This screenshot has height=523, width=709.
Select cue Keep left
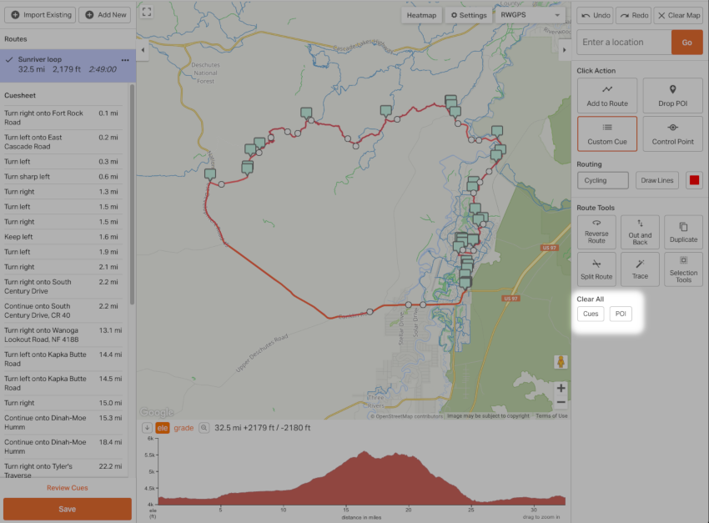point(63,237)
